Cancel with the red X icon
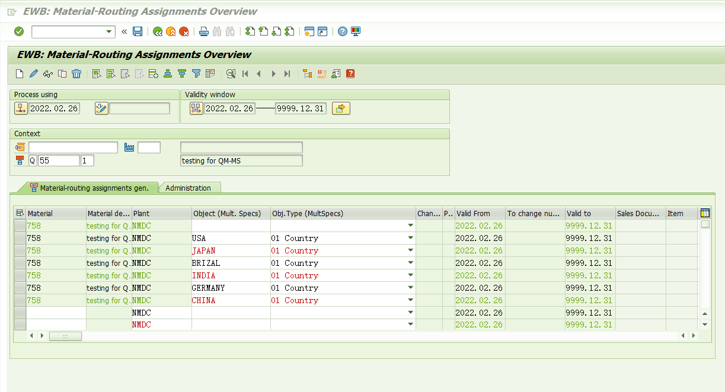725x392 pixels. click(184, 31)
